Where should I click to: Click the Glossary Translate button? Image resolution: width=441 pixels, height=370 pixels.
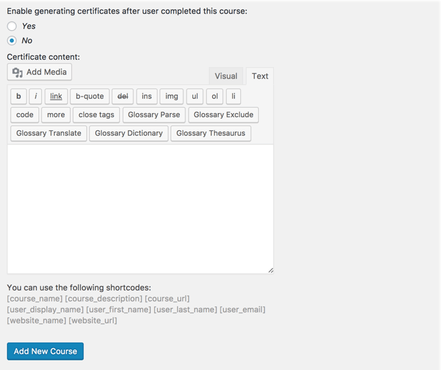tap(49, 133)
